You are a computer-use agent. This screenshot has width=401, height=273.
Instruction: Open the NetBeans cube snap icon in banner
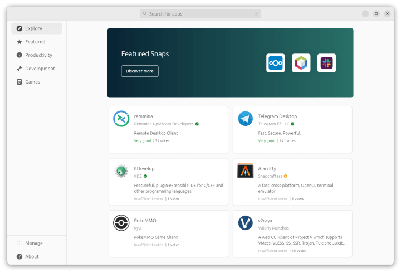(301, 63)
